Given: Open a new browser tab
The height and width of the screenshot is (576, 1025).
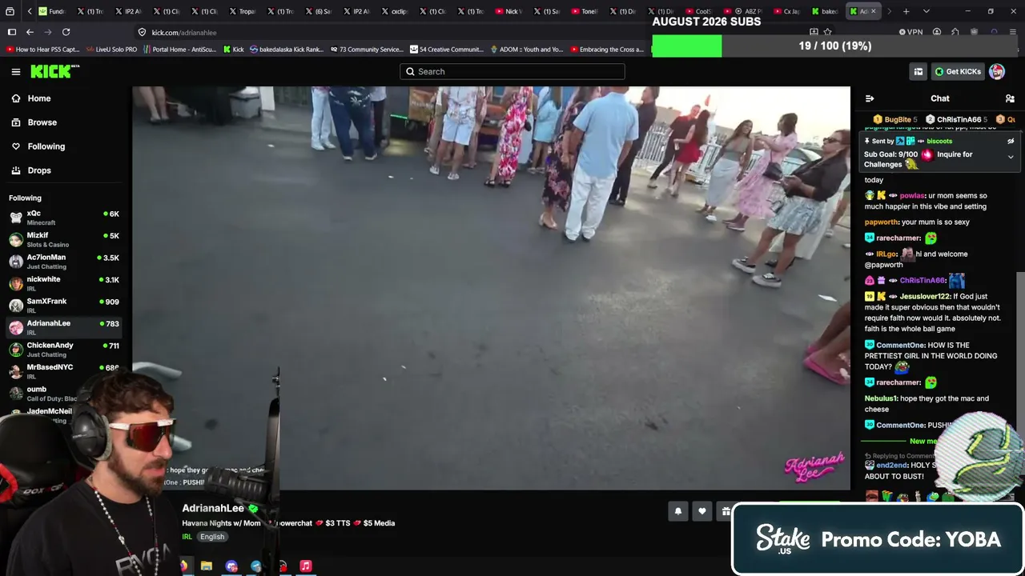Looking at the screenshot, I should coord(906,11).
